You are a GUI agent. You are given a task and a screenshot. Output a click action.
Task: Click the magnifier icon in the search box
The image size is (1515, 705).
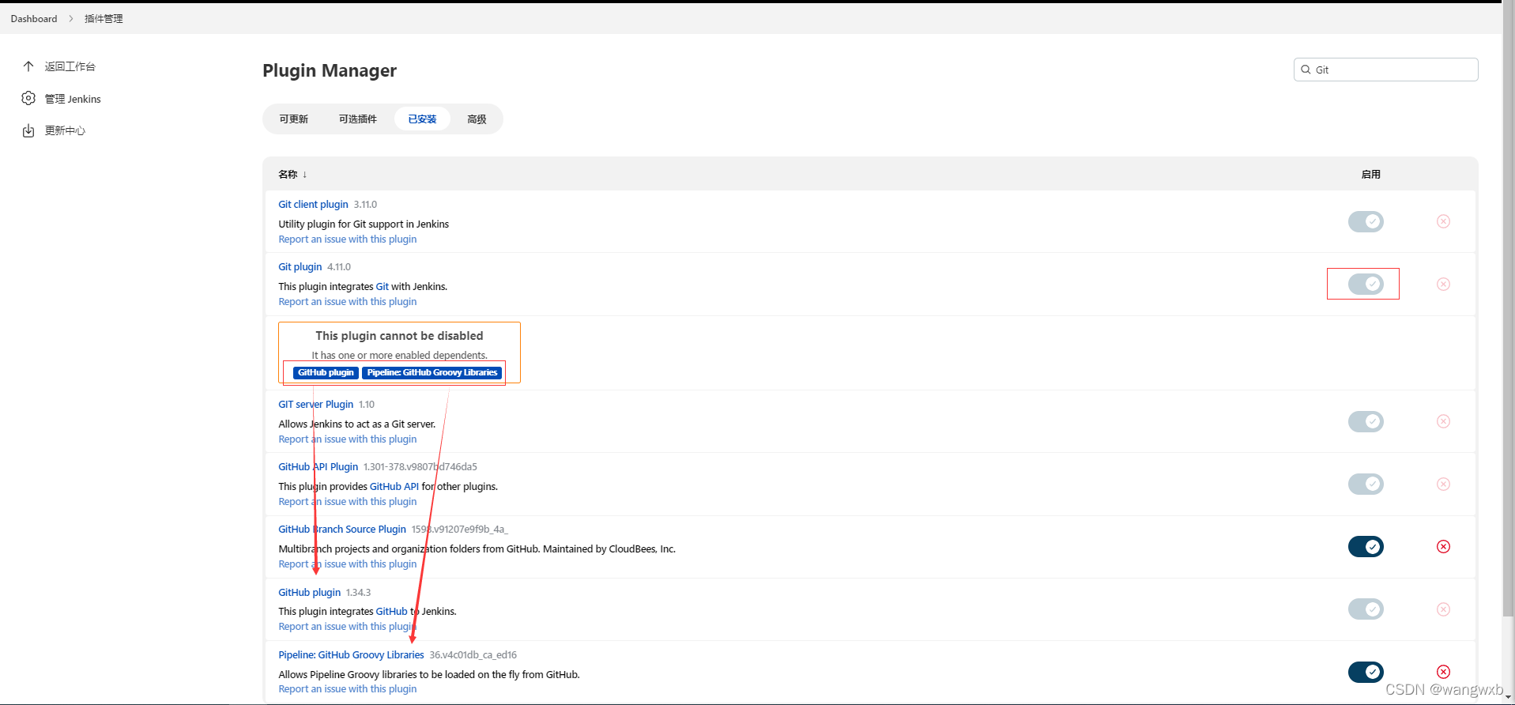[1306, 70]
